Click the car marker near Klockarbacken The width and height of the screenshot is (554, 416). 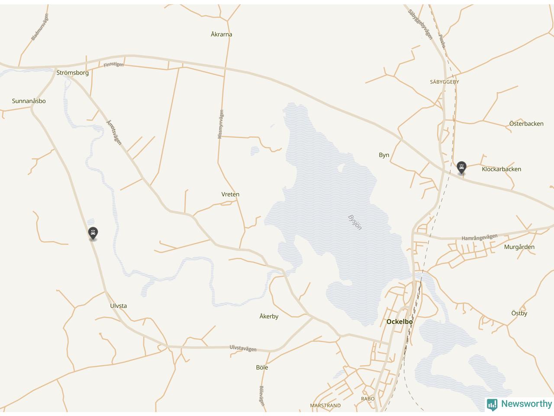(462, 167)
